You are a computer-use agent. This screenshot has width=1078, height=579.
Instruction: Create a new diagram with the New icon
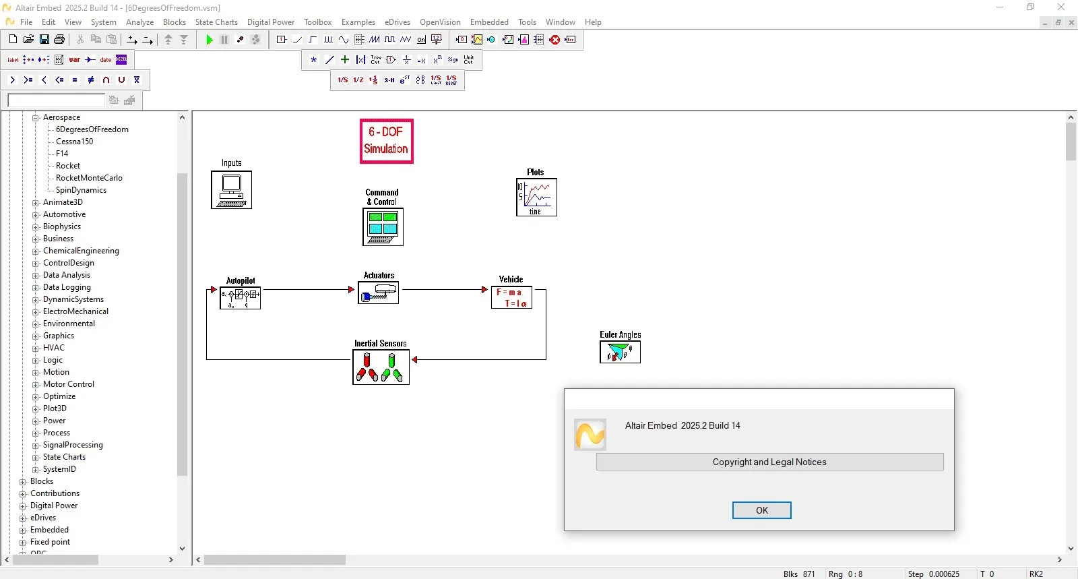[x=13, y=40]
